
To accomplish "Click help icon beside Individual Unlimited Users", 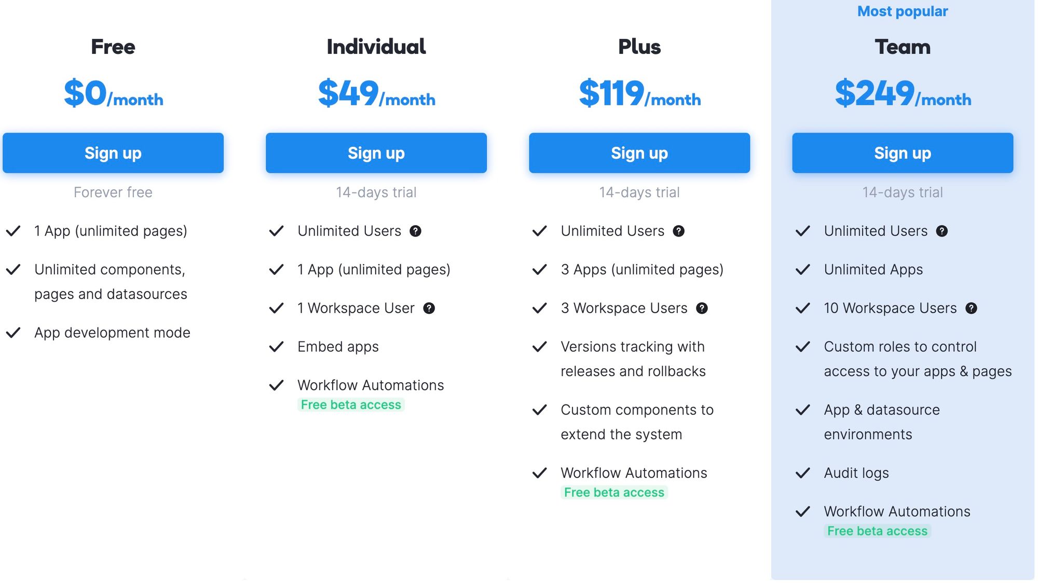I will pos(415,231).
